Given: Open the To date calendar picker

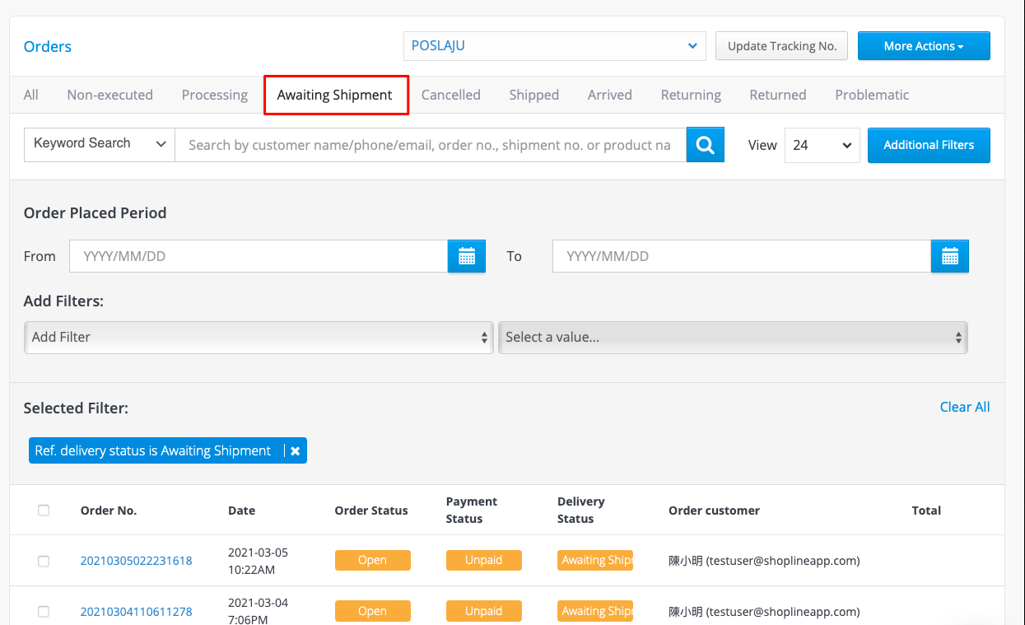Looking at the screenshot, I should pyautogui.click(x=950, y=256).
